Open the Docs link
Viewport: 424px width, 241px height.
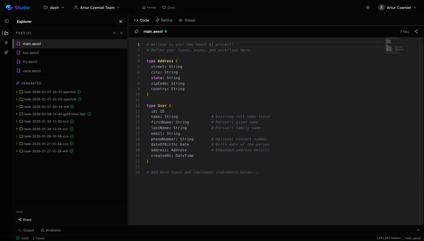(x=169, y=8)
